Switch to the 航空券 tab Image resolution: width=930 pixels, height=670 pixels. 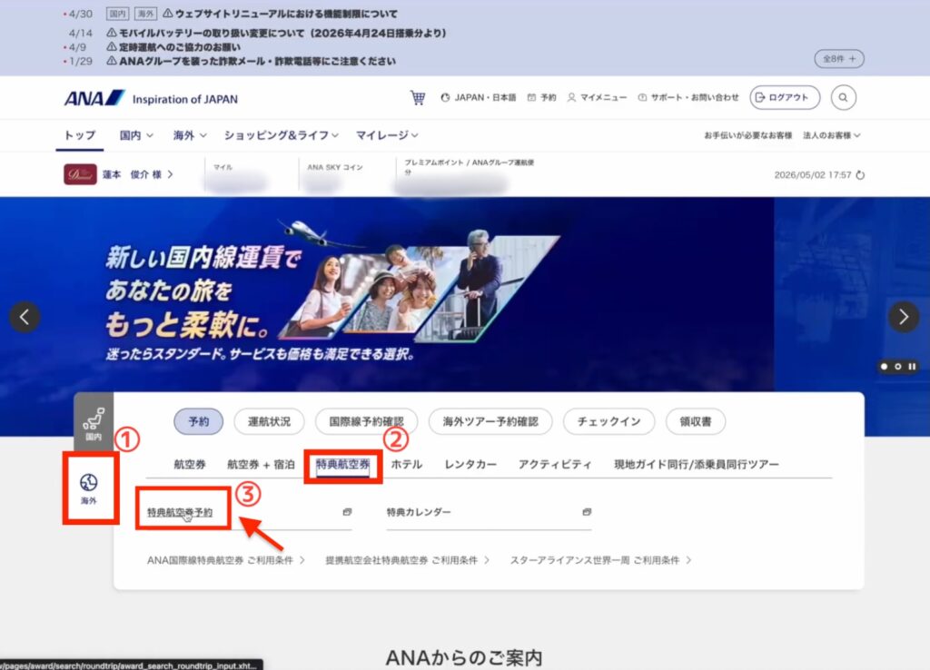point(190,464)
